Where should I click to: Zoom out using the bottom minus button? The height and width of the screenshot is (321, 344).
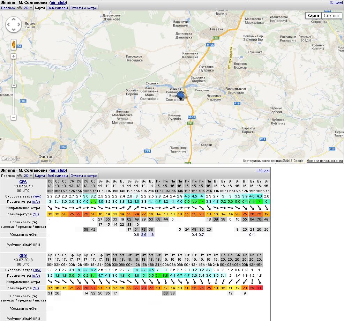click(14, 117)
